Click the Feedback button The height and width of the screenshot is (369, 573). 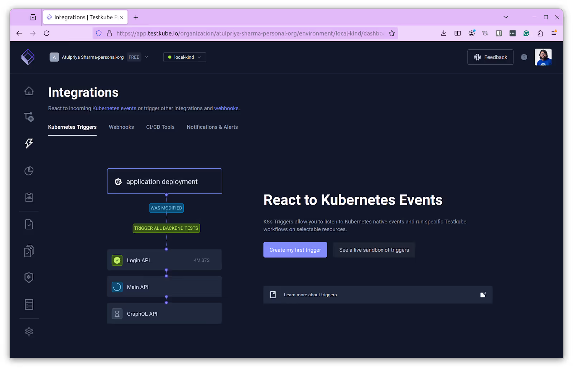point(490,57)
